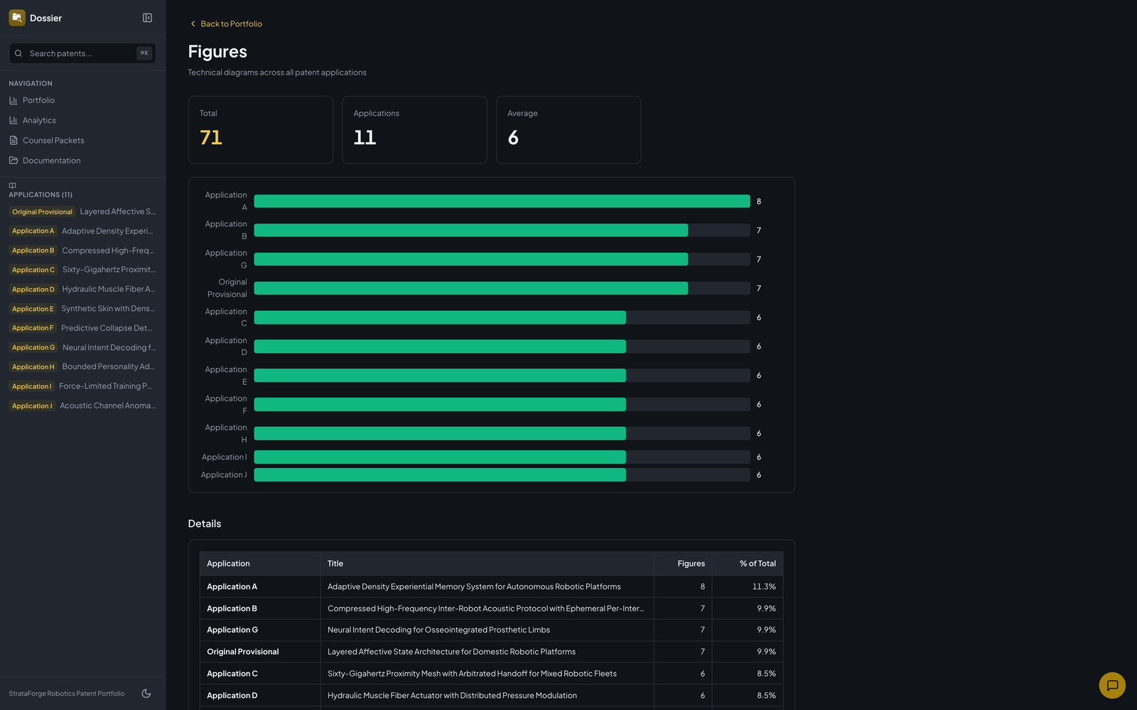This screenshot has height=710, width=1137.
Task: Click Application A row in Details table
Action: coord(491,586)
